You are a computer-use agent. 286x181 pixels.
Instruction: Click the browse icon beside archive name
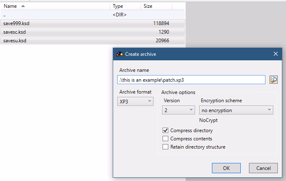(274, 80)
